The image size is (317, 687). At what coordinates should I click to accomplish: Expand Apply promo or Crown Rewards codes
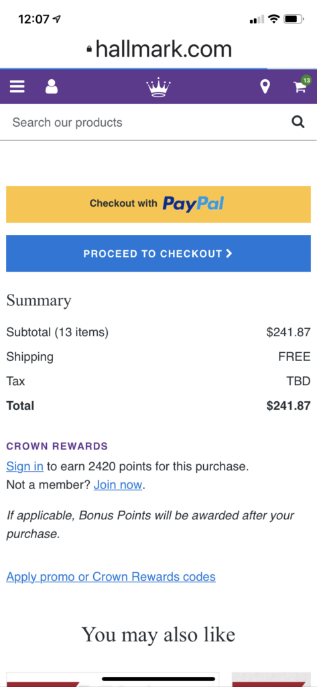coord(111,576)
